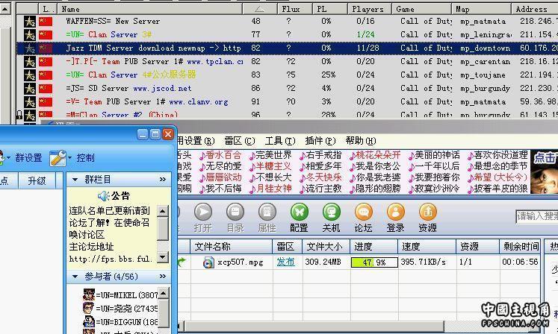Click the 发布 link in download row

(286, 262)
